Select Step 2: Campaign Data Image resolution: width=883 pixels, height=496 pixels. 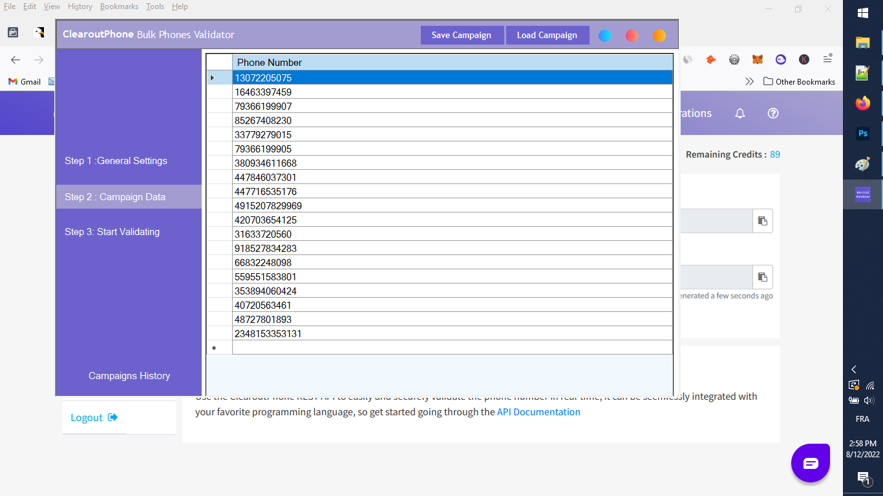[129, 197]
